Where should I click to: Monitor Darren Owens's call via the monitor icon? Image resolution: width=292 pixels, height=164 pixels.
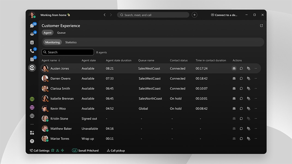click(234, 78)
